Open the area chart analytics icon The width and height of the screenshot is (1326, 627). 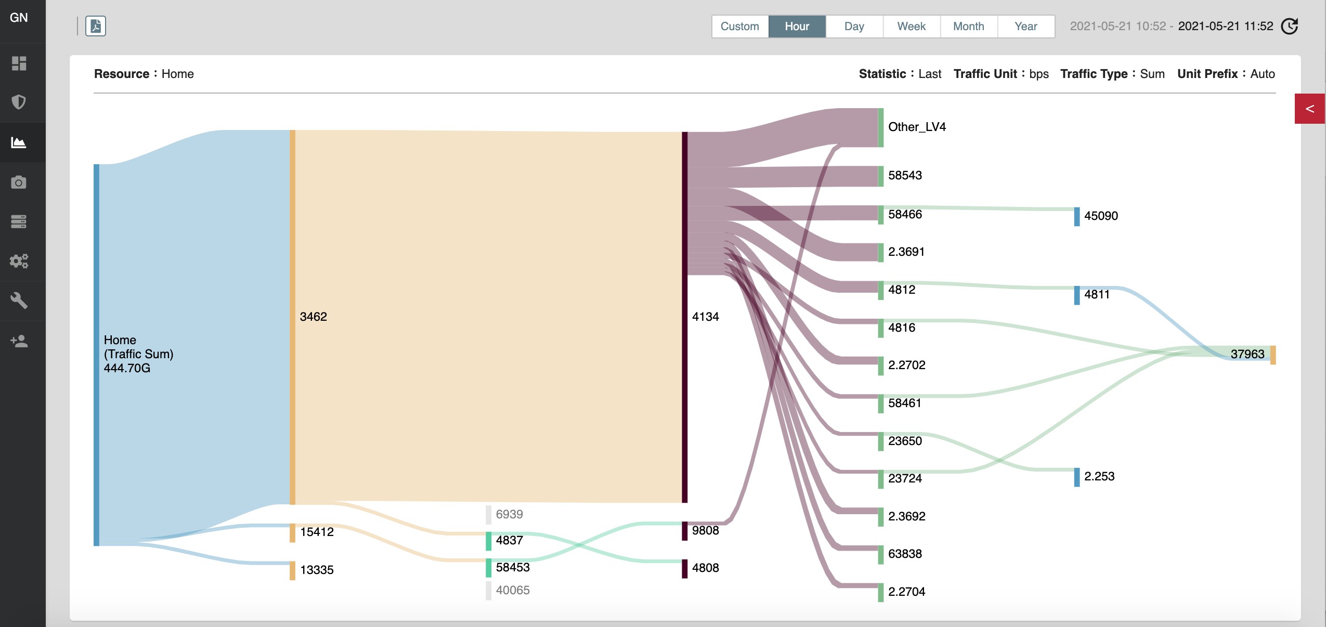point(19,142)
